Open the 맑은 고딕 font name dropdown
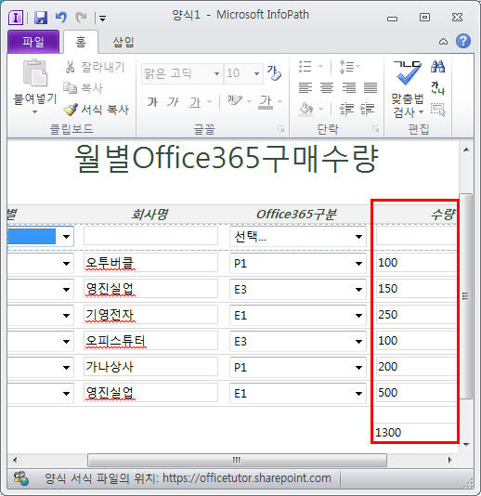 point(216,73)
